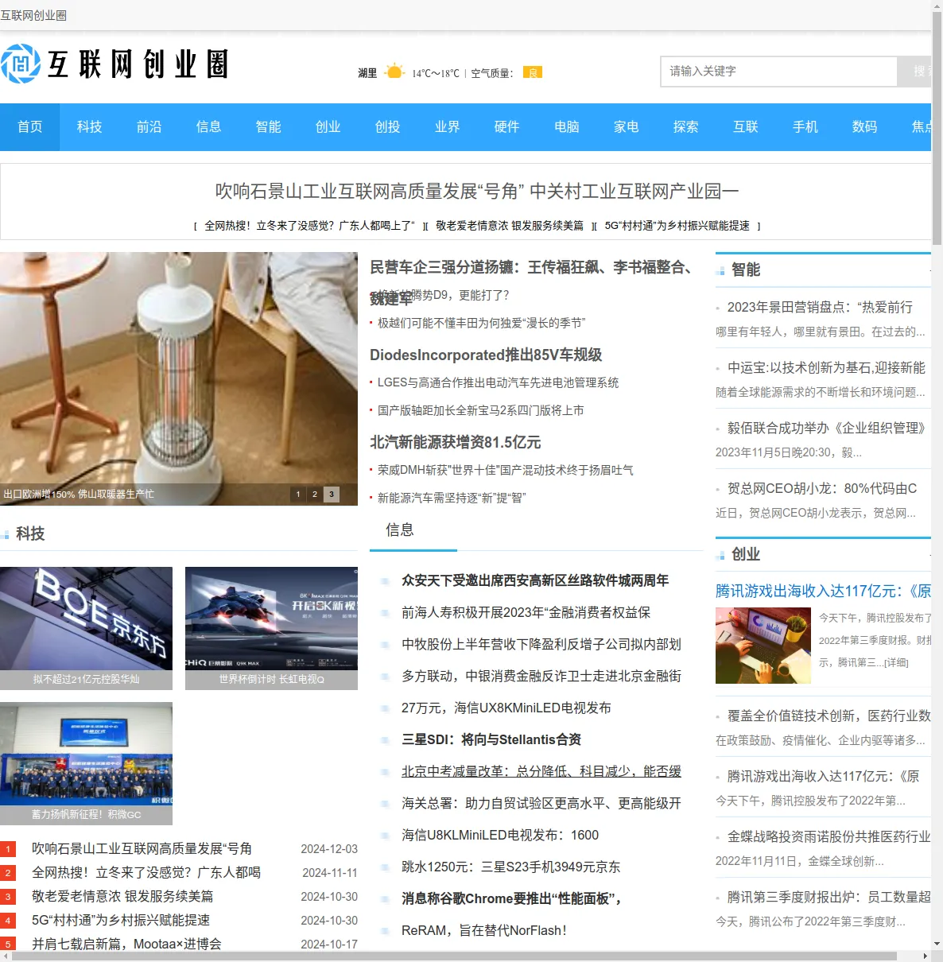The image size is (943, 962).
Task: Click 腾讯游戏出海收入 blue headline
Action: (823, 591)
